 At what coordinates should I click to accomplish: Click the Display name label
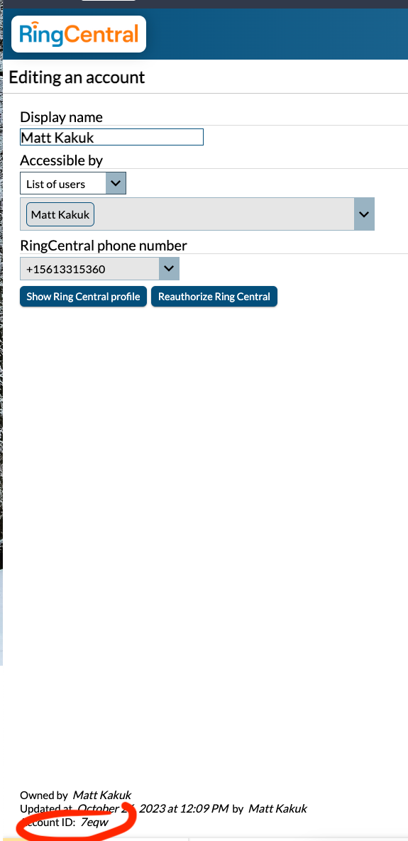coord(61,117)
